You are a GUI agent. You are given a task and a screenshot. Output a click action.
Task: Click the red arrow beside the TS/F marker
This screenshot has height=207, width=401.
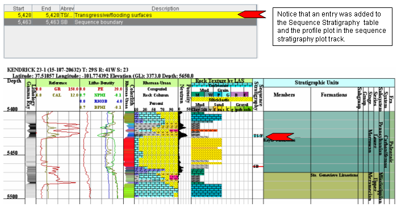tap(279, 137)
